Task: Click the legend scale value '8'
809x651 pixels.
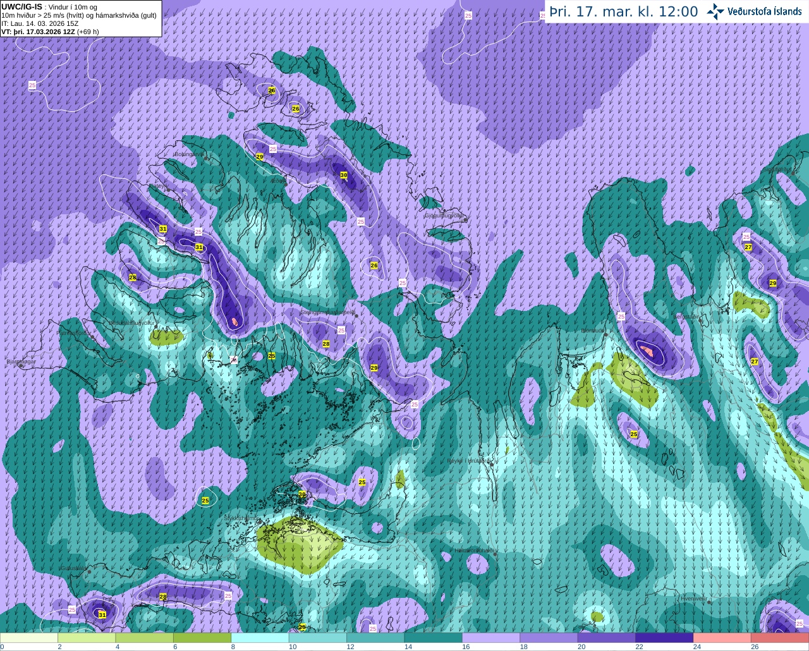Action: click(x=233, y=647)
